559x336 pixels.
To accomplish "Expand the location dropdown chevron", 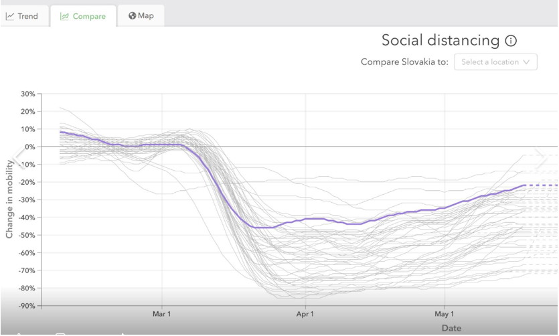I will (x=526, y=62).
